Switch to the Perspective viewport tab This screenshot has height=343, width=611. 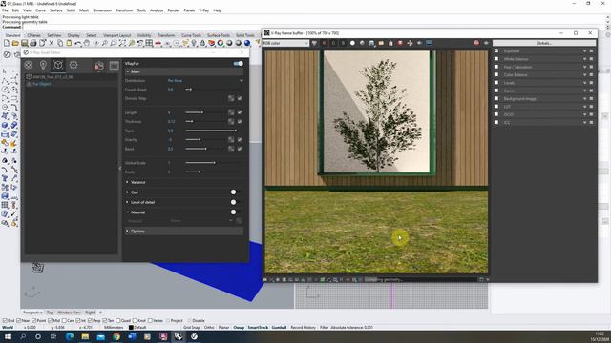pyautogui.click(x=32, y=313)
